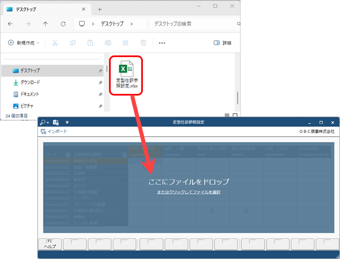
Task: Click the Delete trash can icon
Action: 143,43
